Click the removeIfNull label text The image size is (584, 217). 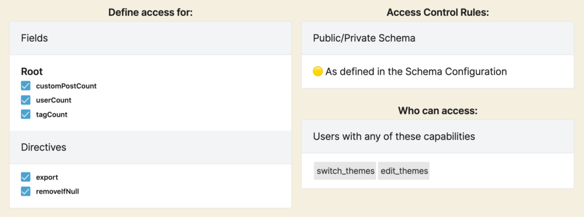tap(58, 192)
